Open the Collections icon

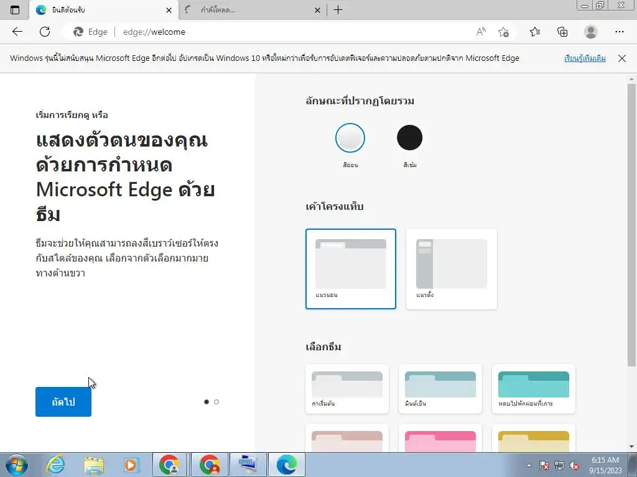coord(562,32)
